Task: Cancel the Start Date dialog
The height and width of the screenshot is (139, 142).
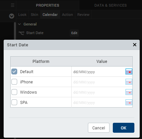Action: point(99,128)
